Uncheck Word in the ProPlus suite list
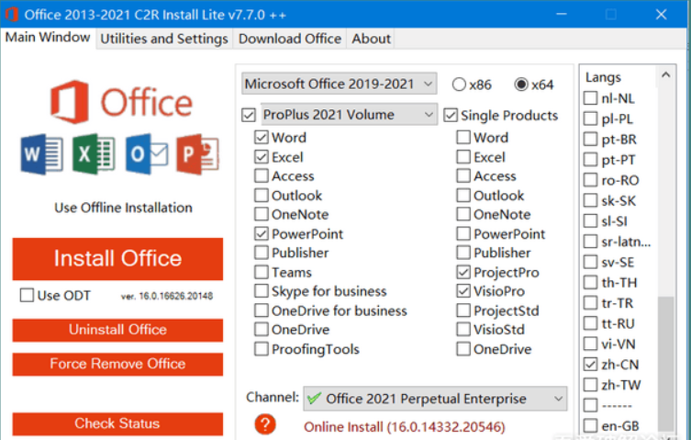Image resolution: width=691 pixels, height=440 pixels. click(x=262, y=137)
